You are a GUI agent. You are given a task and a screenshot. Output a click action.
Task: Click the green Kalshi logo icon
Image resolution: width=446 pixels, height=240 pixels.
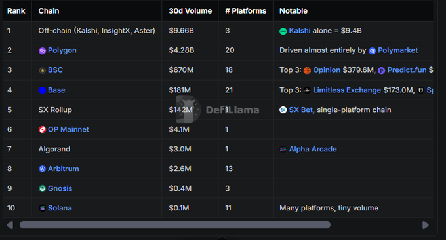pyautogui.click(x=283, y=31)
